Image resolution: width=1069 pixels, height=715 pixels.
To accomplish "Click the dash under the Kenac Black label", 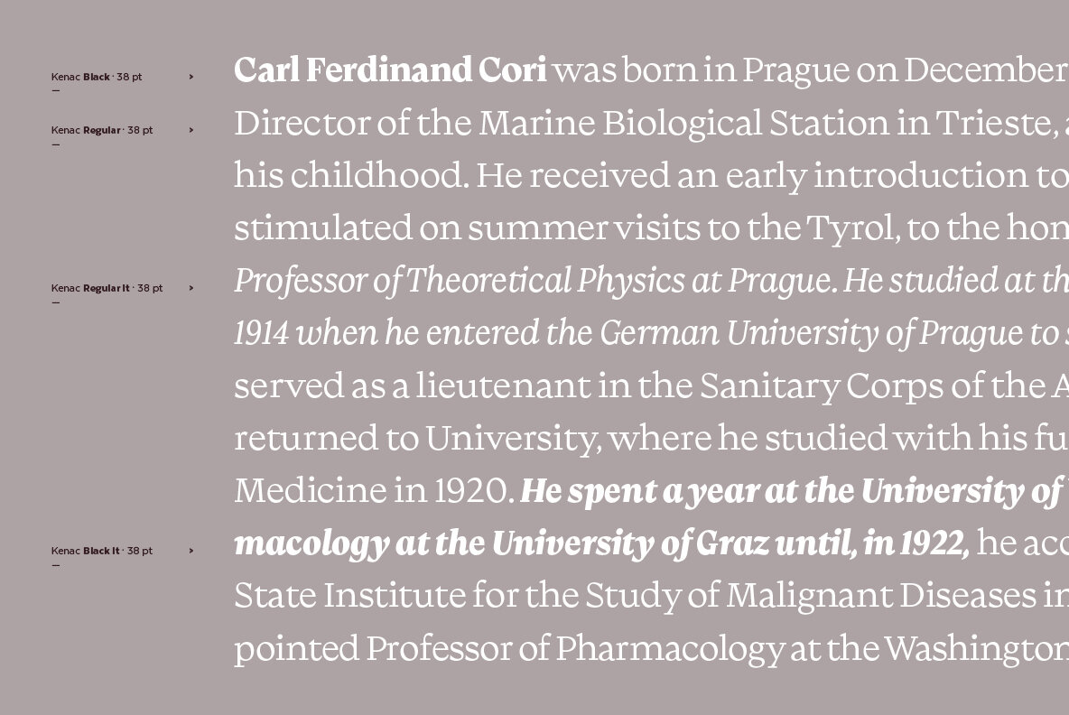I will click(x=56, y=90).
